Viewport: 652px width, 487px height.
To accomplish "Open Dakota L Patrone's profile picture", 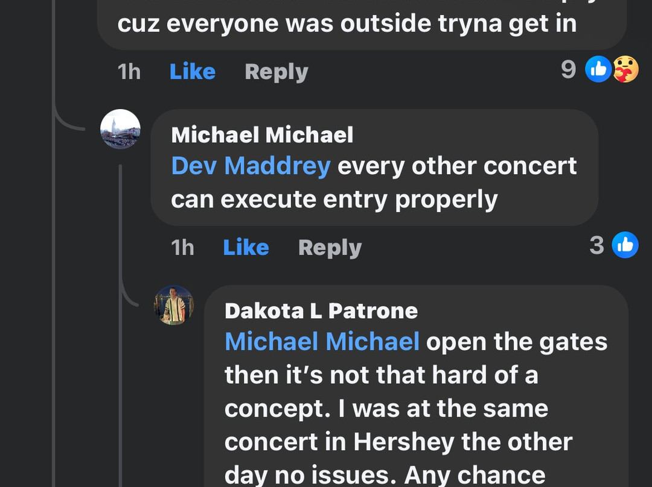I will [174, 305].
